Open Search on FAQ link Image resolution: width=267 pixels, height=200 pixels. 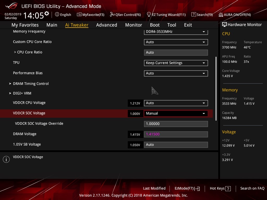click(x=252, y=188)
